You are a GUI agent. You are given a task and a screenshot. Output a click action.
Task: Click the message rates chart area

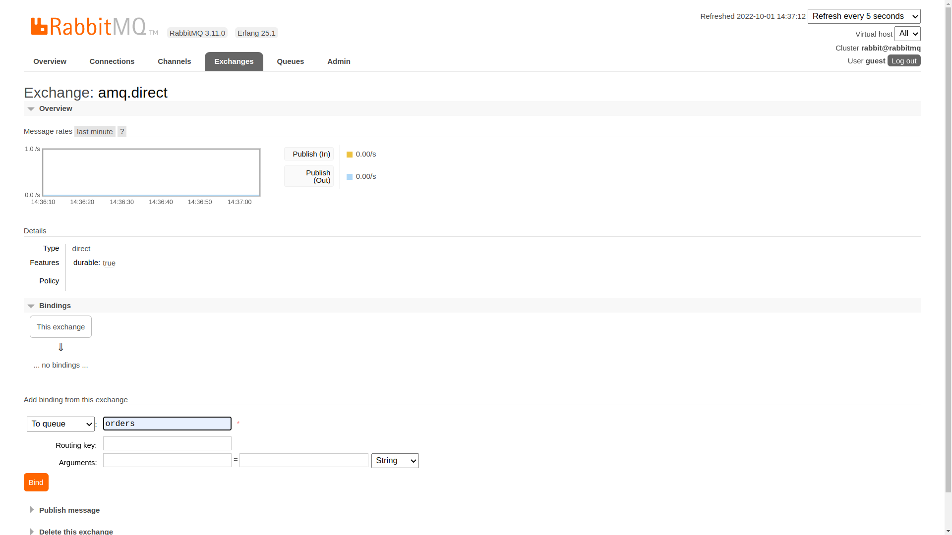pyautogui.click(x=151, y=172)
